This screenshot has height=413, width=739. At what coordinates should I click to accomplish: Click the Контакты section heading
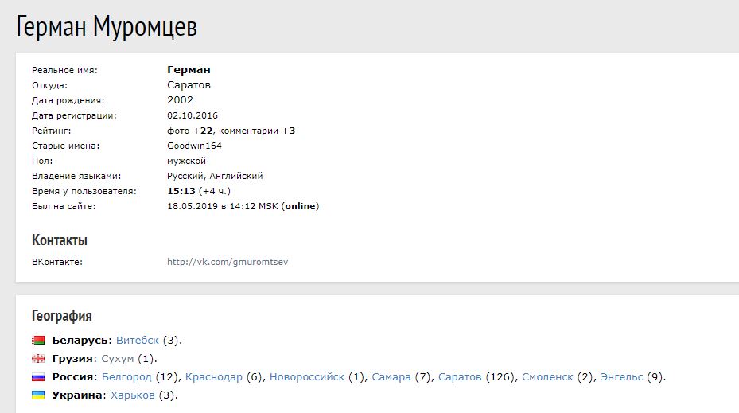(60, 240)
